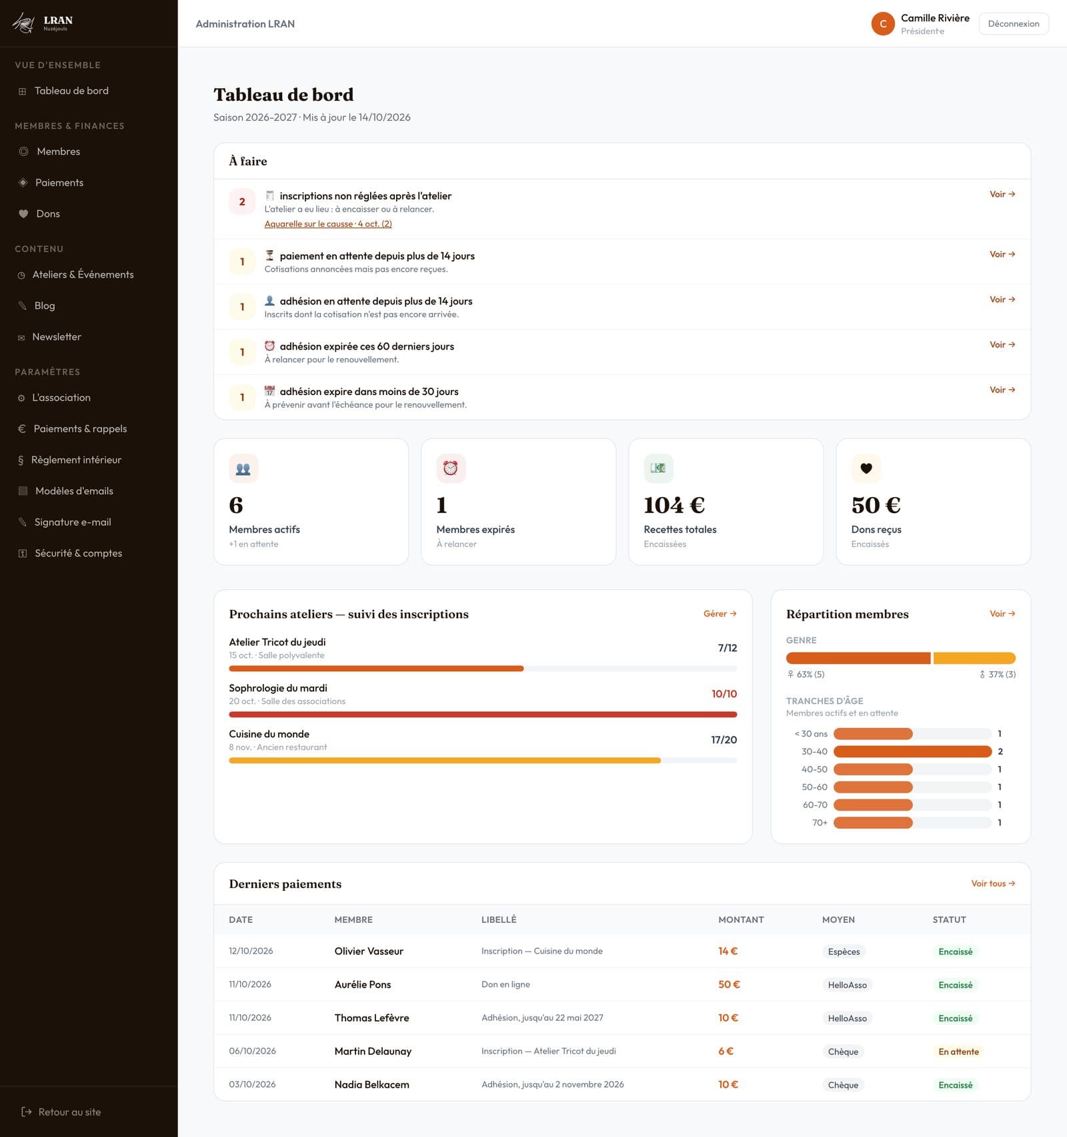Click the En attente status badge

pos(958,1052)
